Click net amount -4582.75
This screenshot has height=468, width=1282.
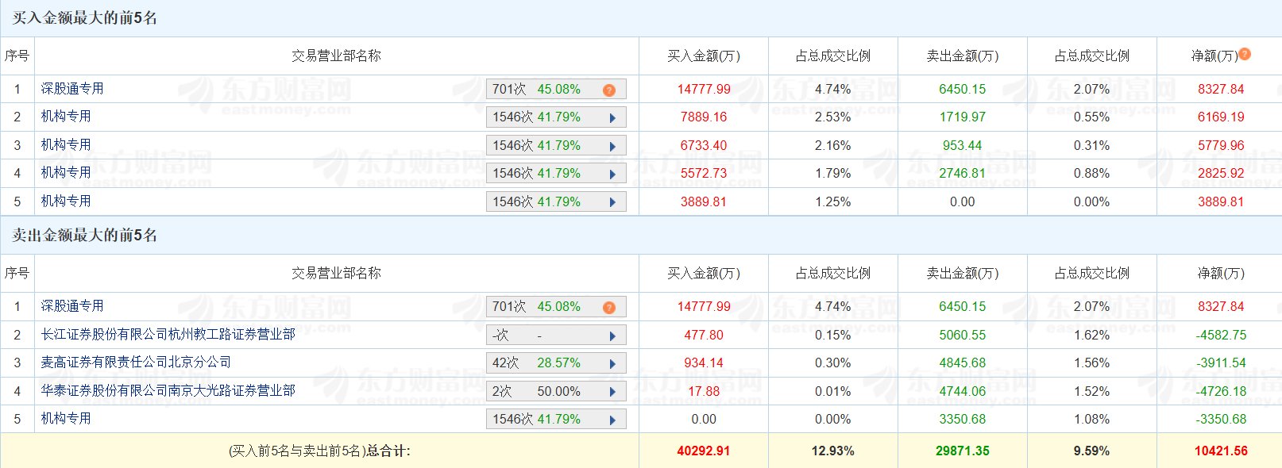[1221, 335]
